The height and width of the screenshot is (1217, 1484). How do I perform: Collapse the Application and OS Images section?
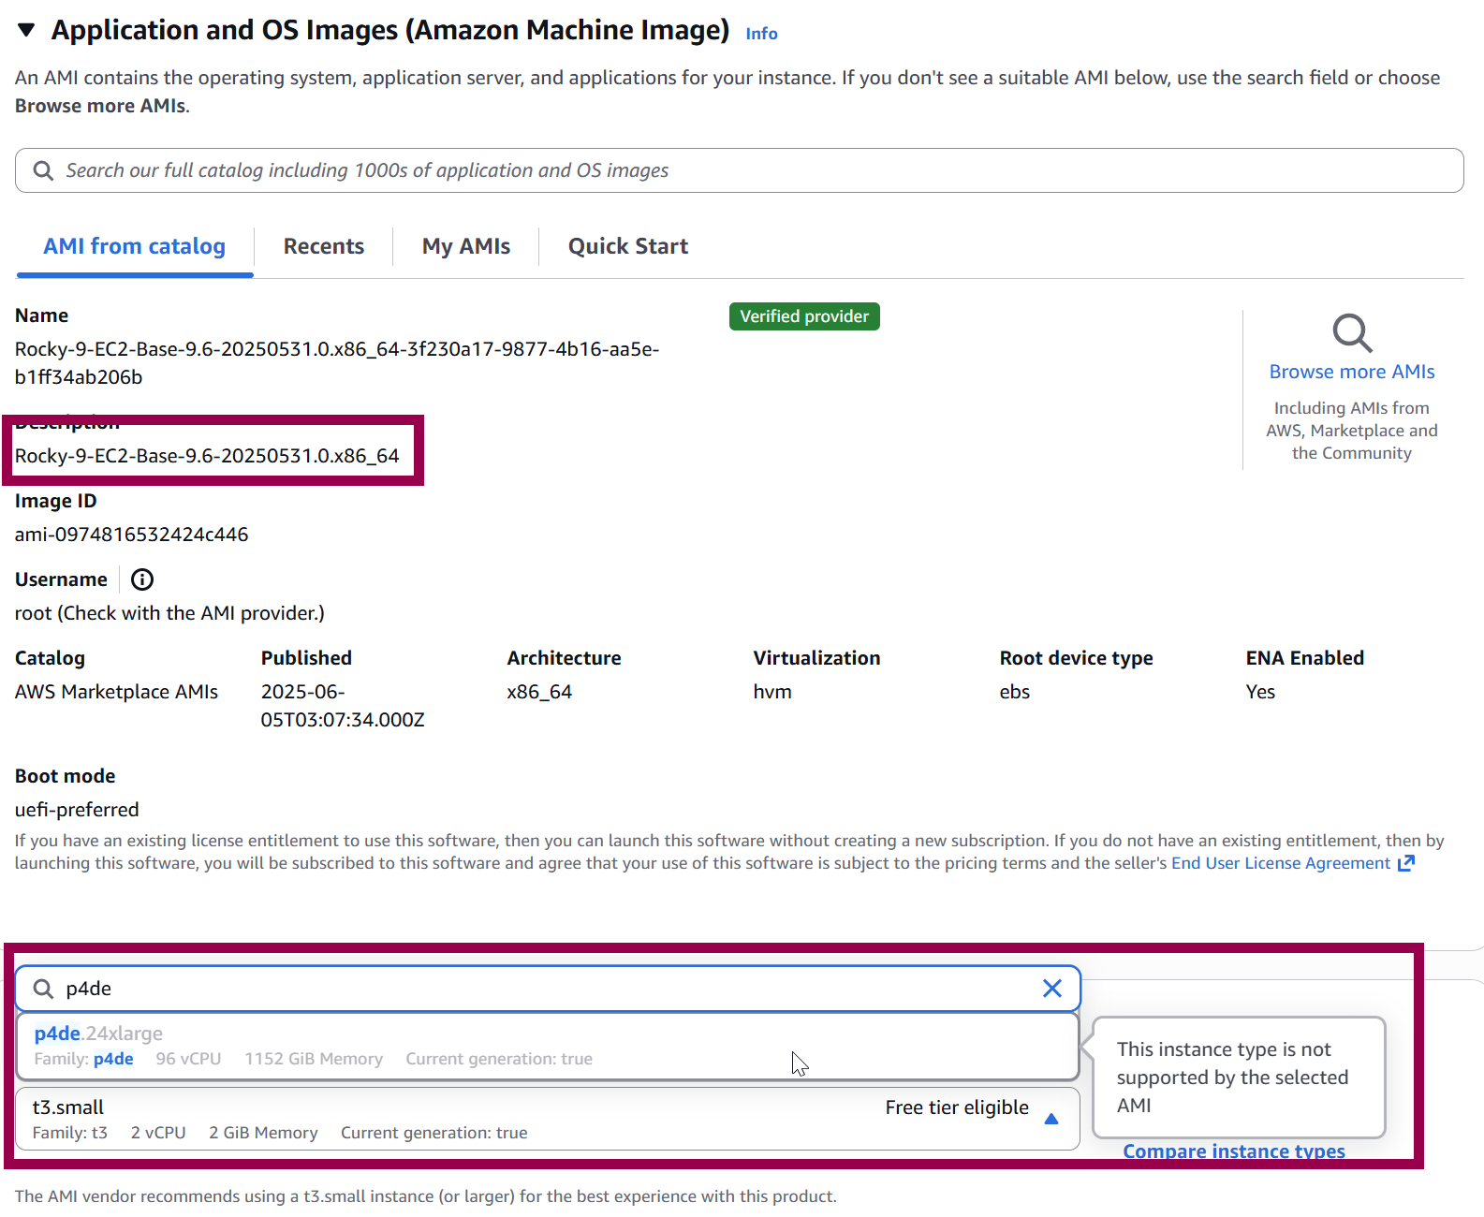(x=26, y=31)
